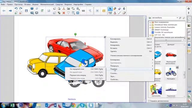
Task: Open Skype from the taskbar
Action: (82, 105)
